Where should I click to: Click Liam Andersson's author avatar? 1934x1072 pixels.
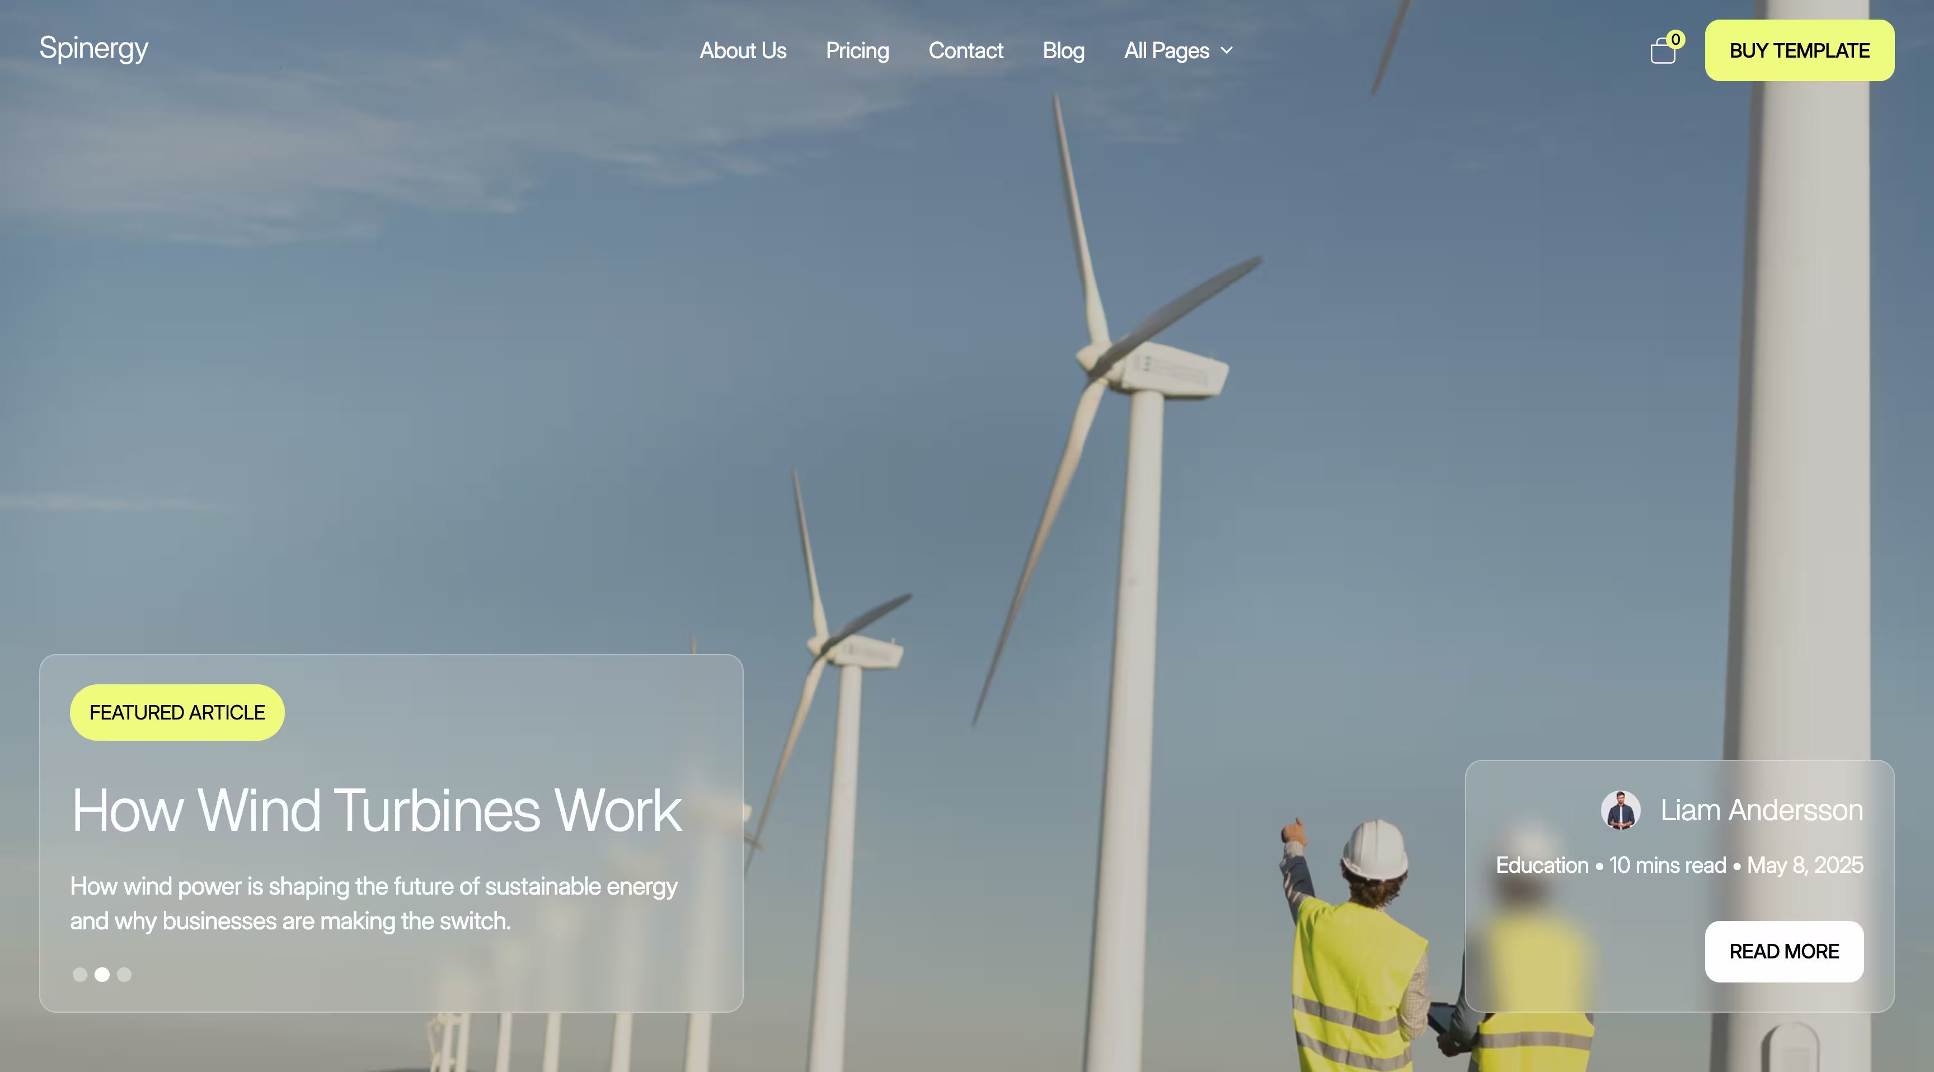pos(1620,811)
